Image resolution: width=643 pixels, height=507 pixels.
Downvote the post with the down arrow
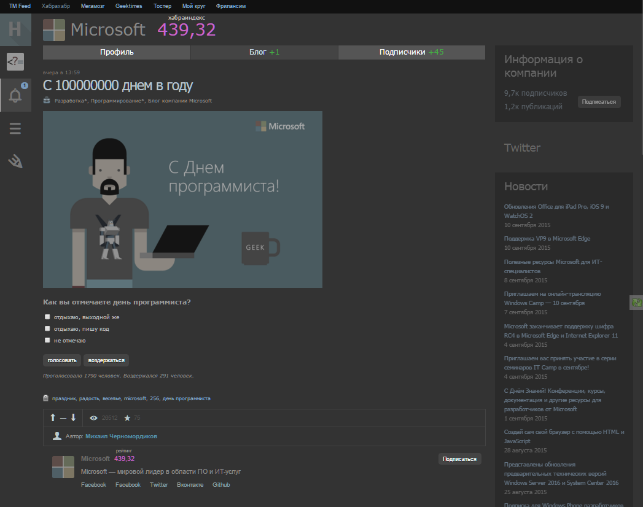[72, 417]
